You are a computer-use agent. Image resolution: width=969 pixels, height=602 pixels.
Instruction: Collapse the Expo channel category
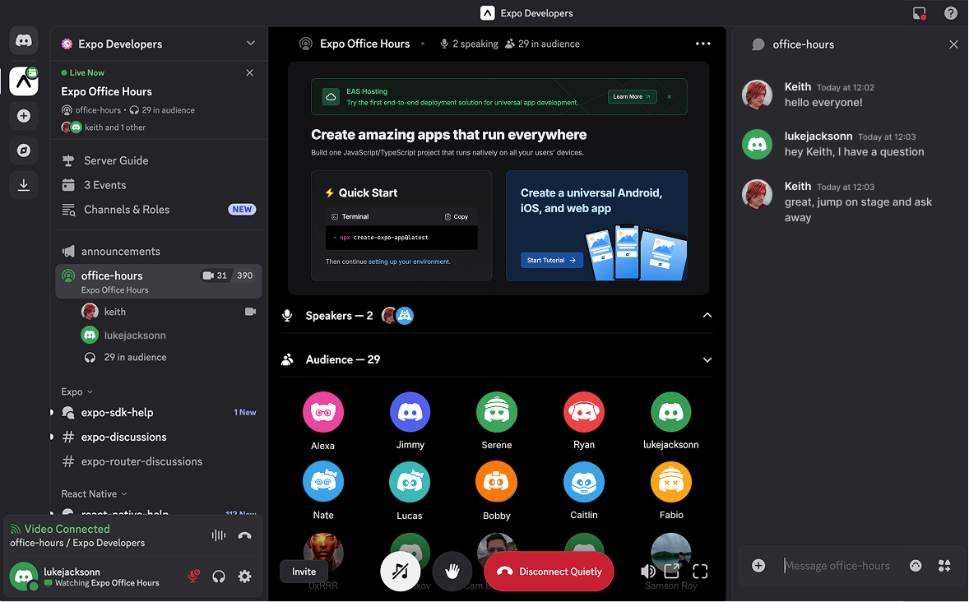77,391
